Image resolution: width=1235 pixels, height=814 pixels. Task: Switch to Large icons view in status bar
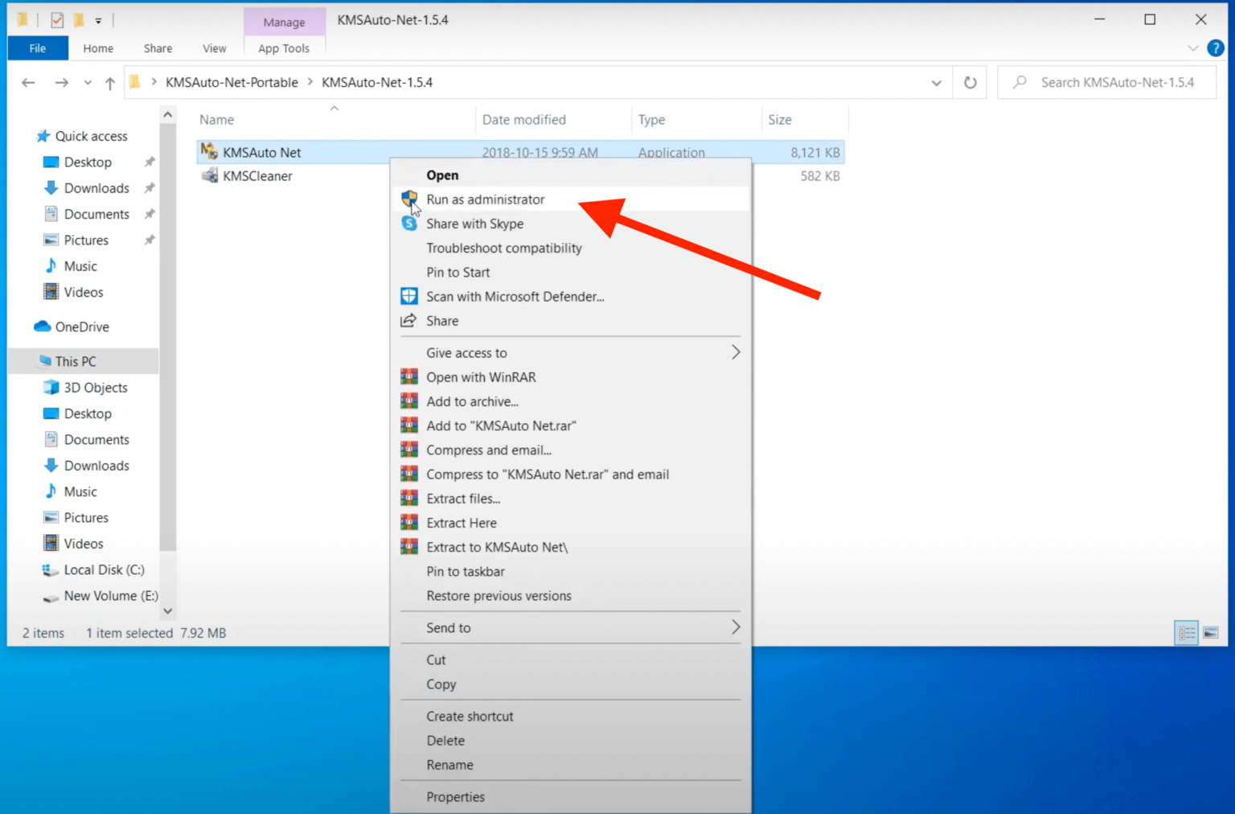pyautogui.click(x=1211, y=633)
